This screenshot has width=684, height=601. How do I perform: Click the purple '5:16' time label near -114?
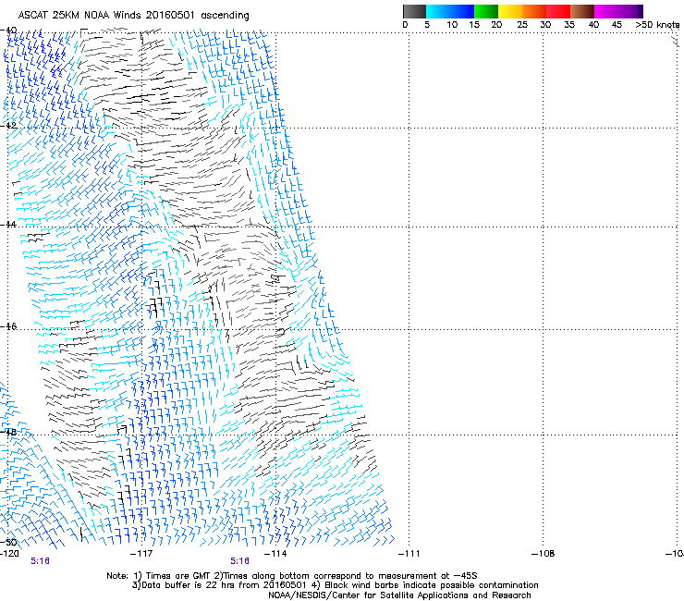click(240, 561)
